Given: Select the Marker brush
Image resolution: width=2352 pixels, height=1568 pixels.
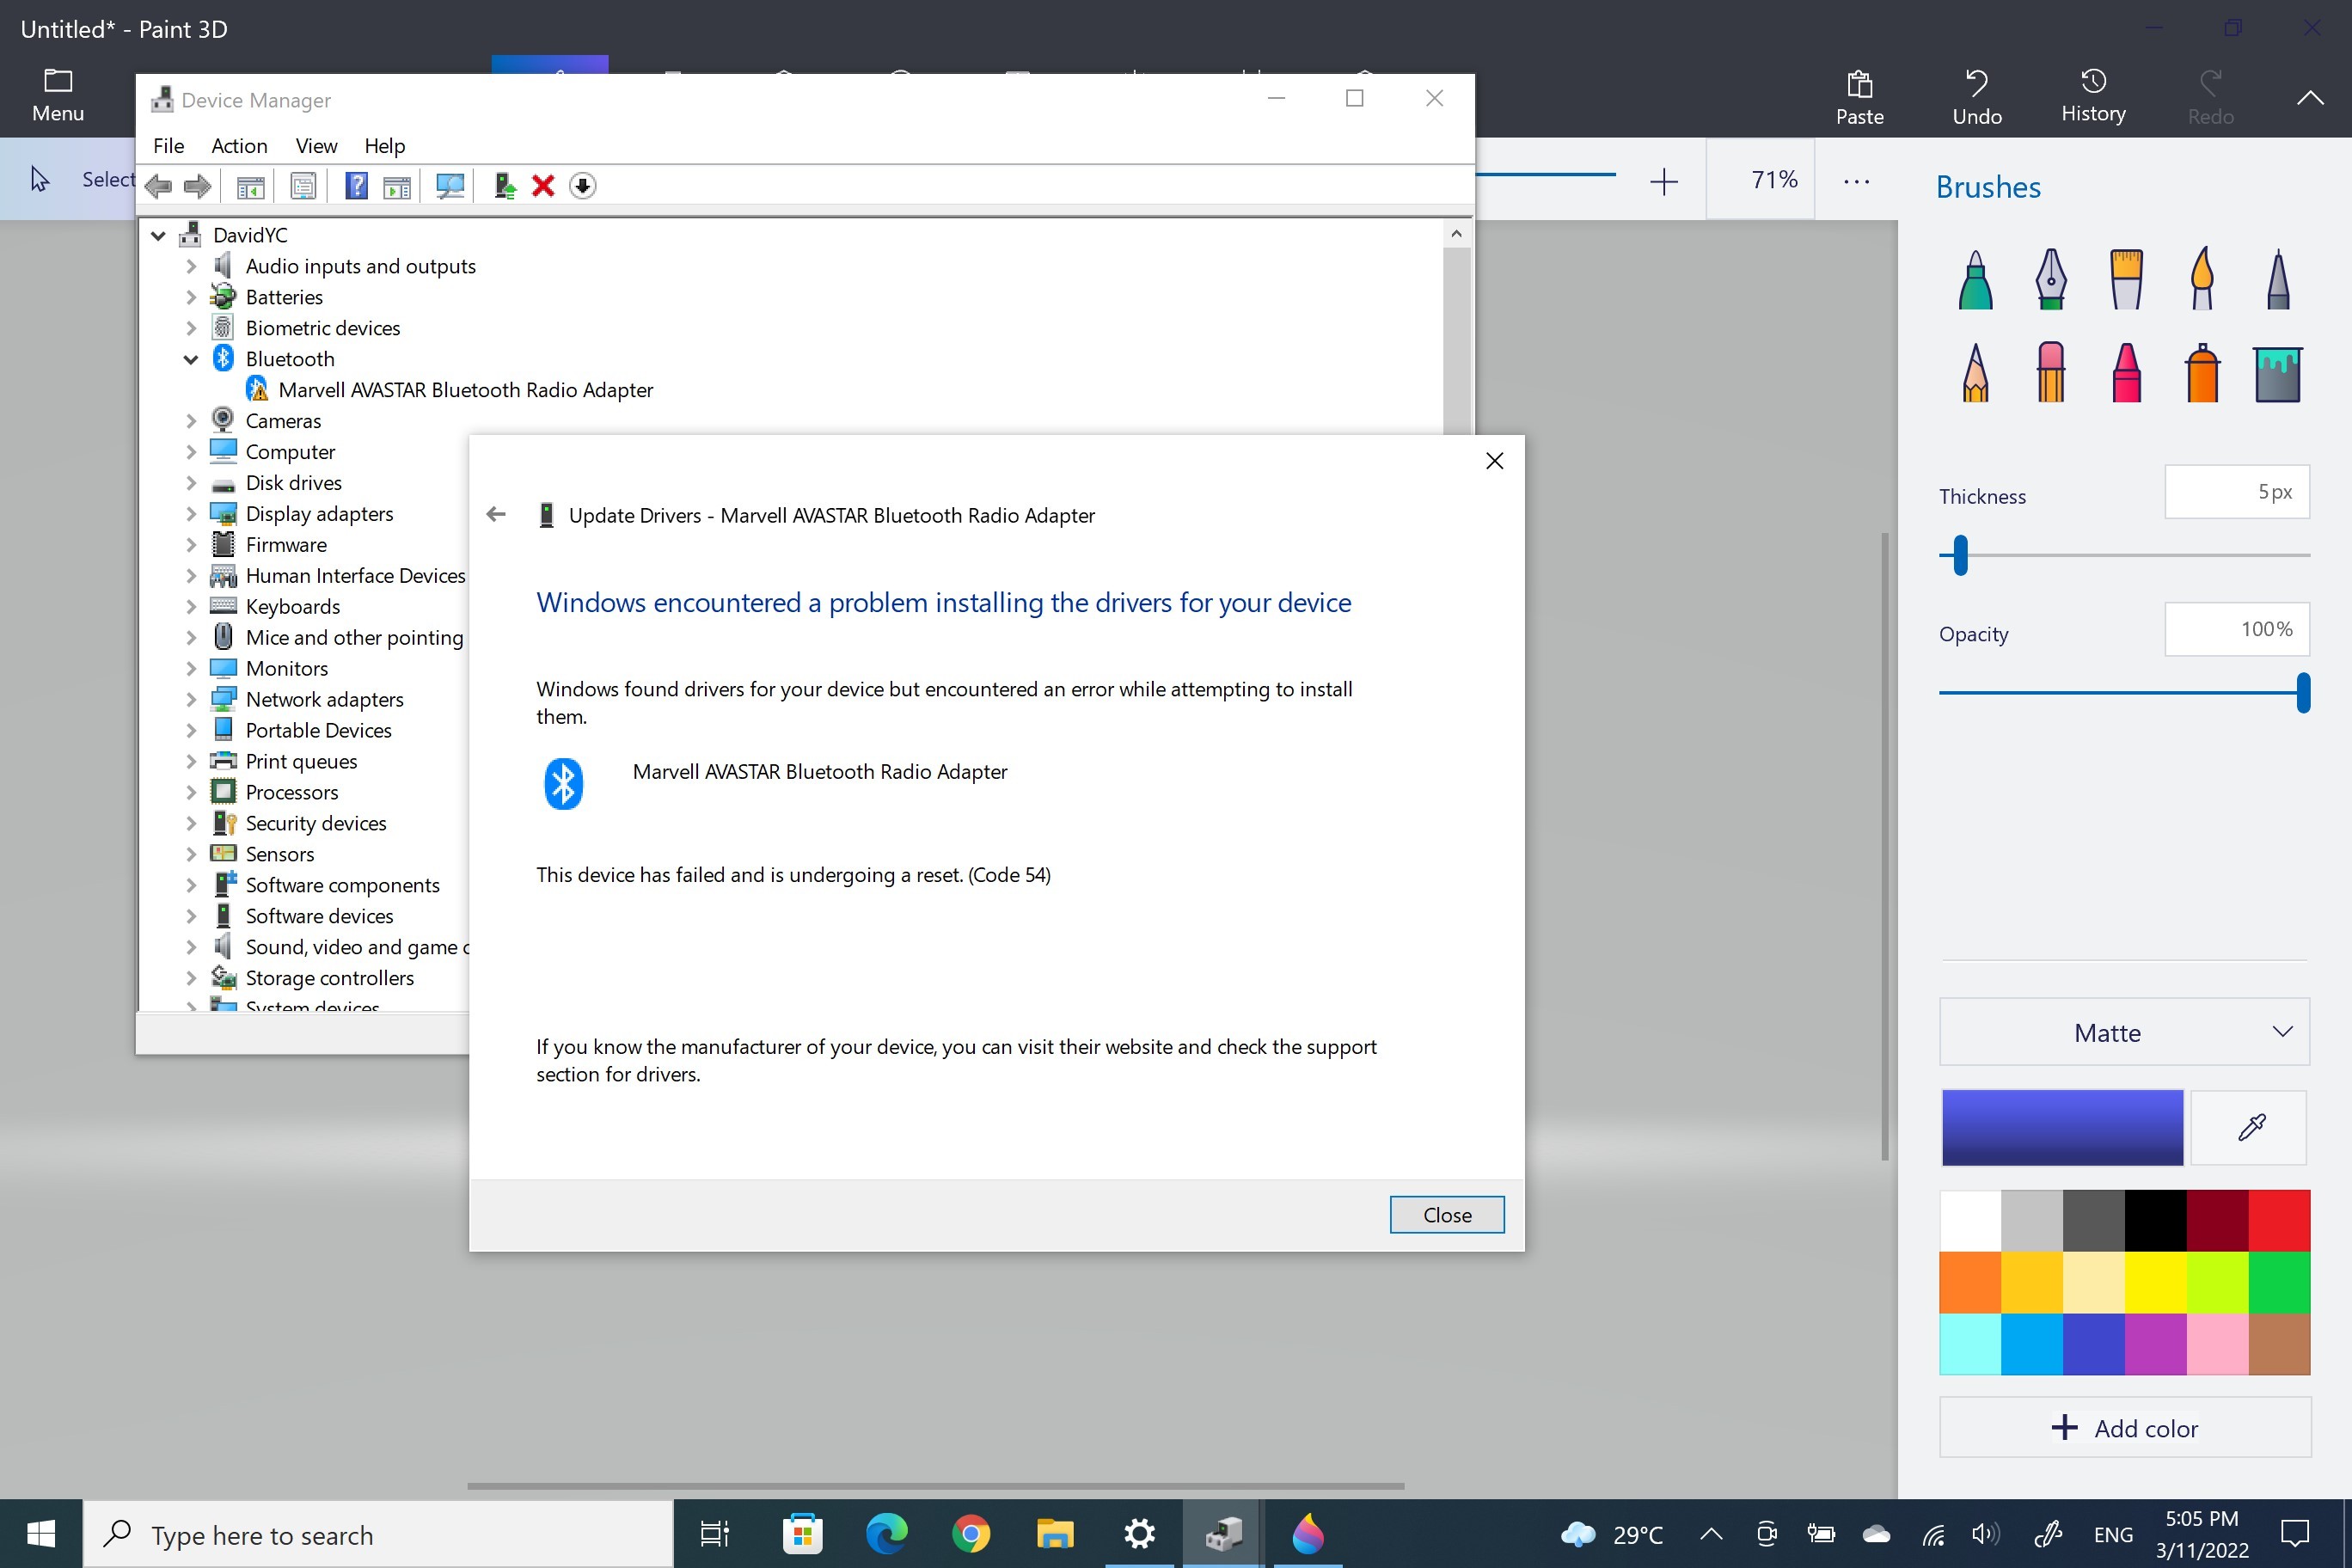Looking at the screenshot, I should pyautogui.click(x=1975, y=280).
